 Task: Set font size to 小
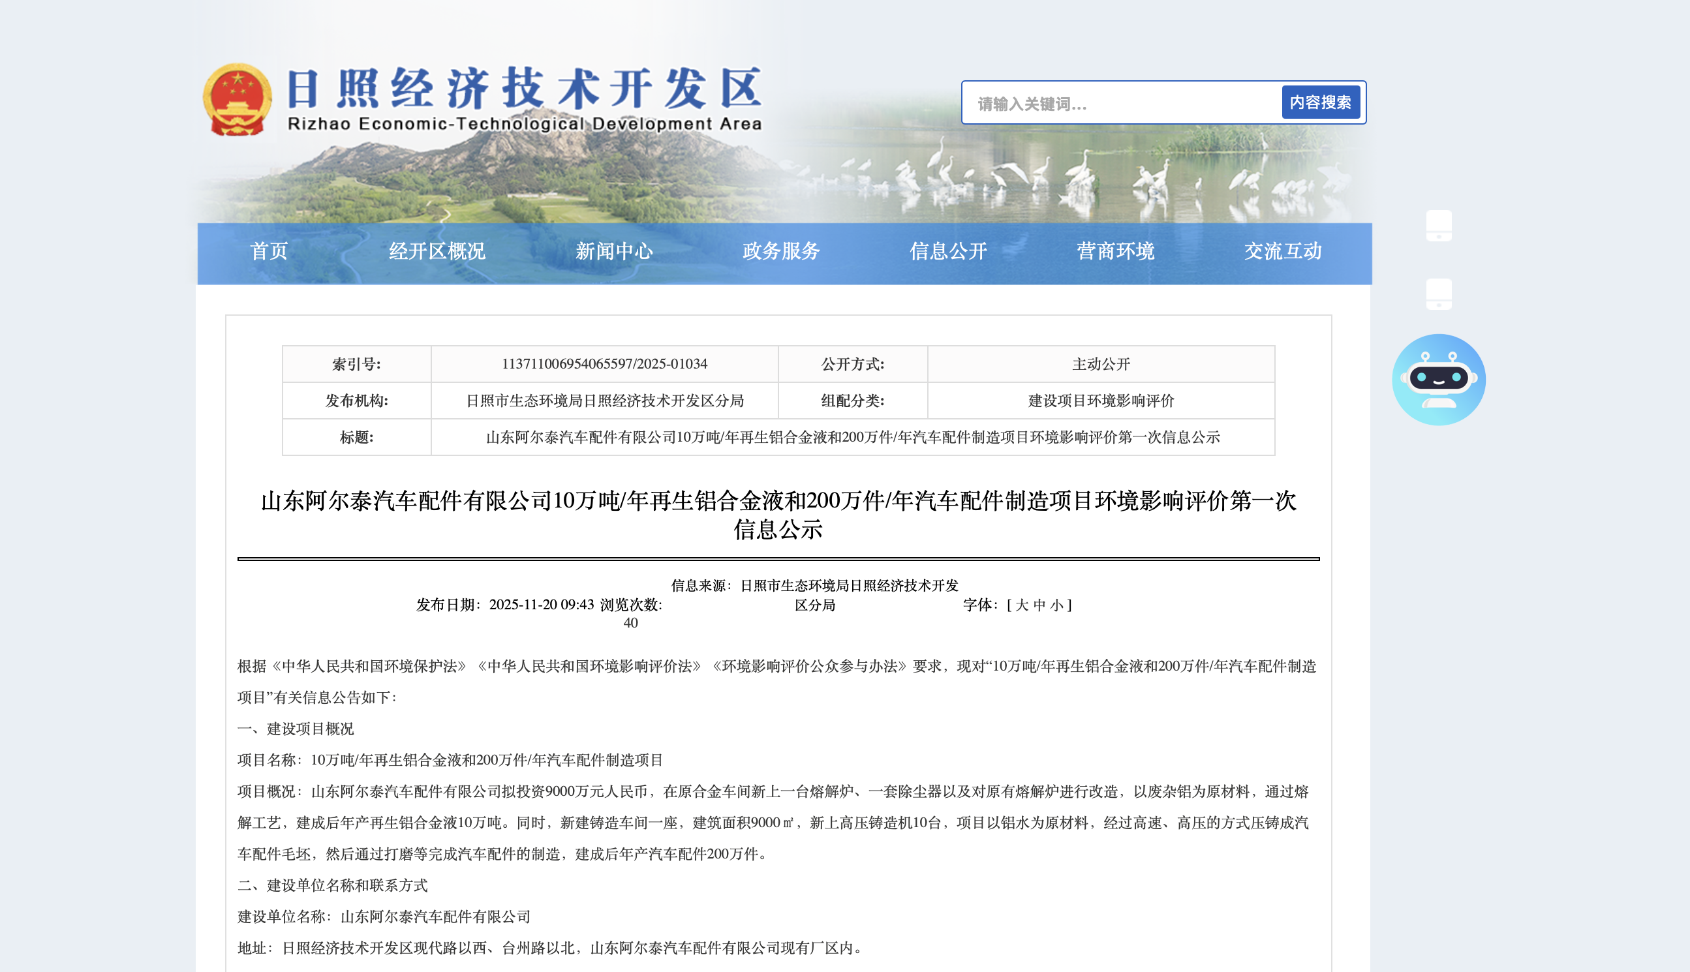1056,605
